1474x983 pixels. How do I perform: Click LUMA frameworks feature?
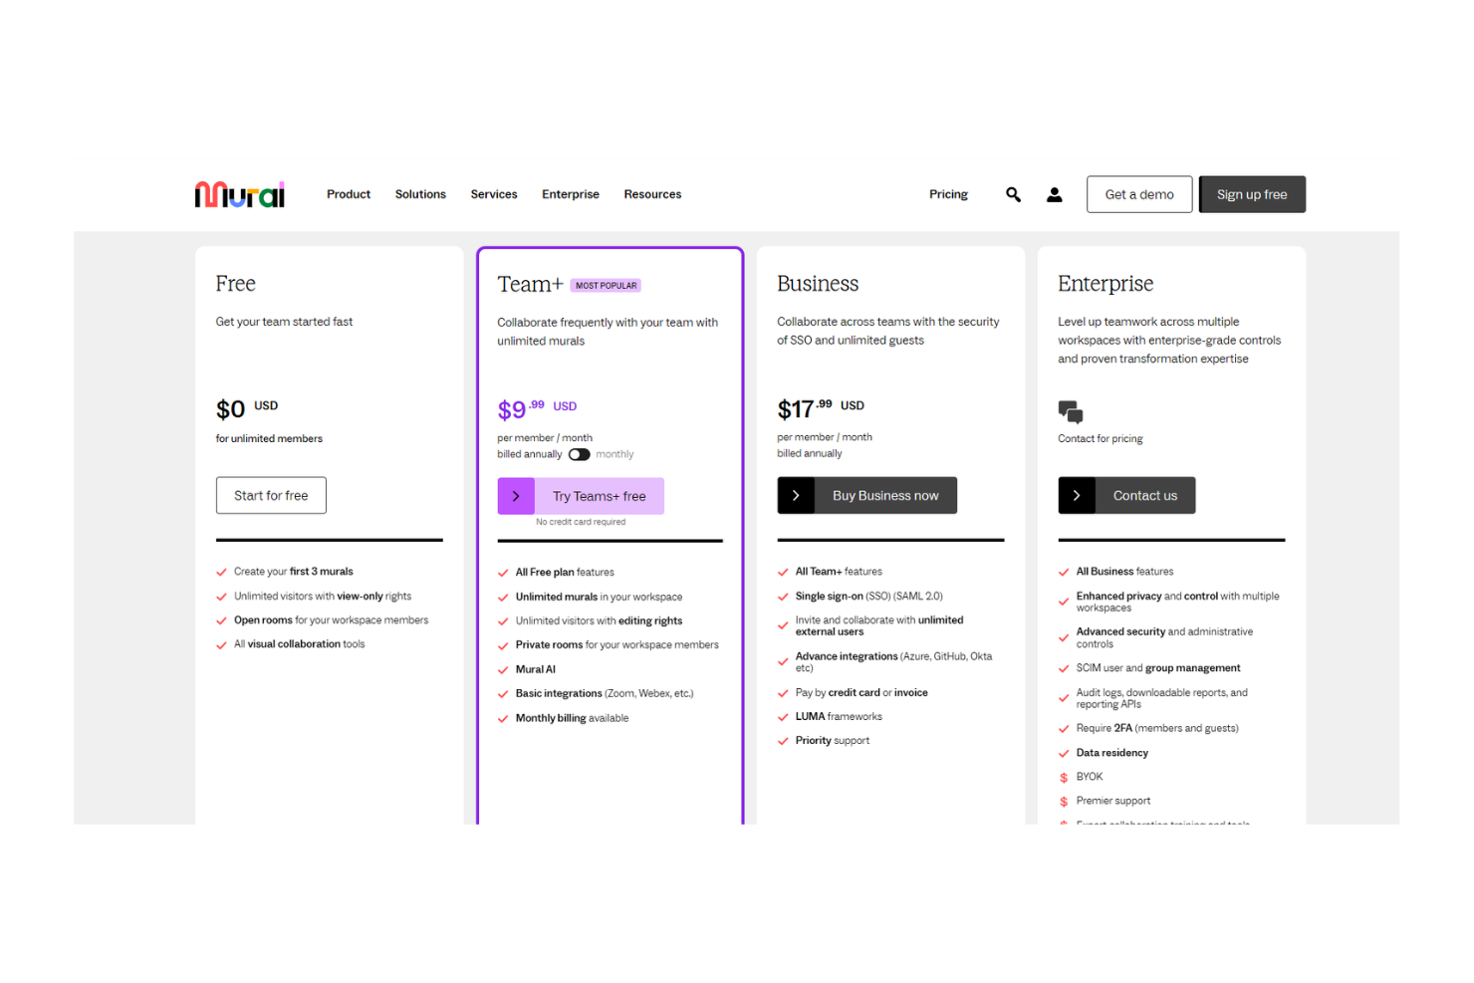(839, 717)
